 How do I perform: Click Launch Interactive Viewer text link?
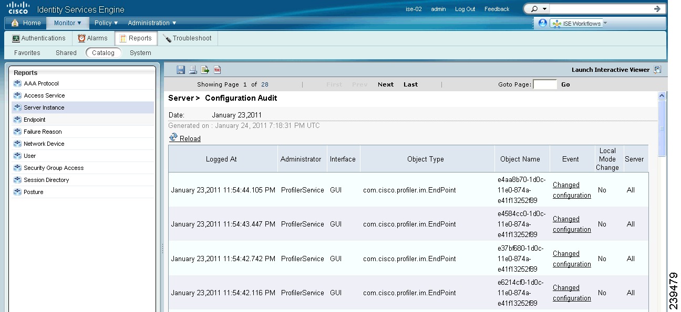pyautogui.click(x=611, y=70)
